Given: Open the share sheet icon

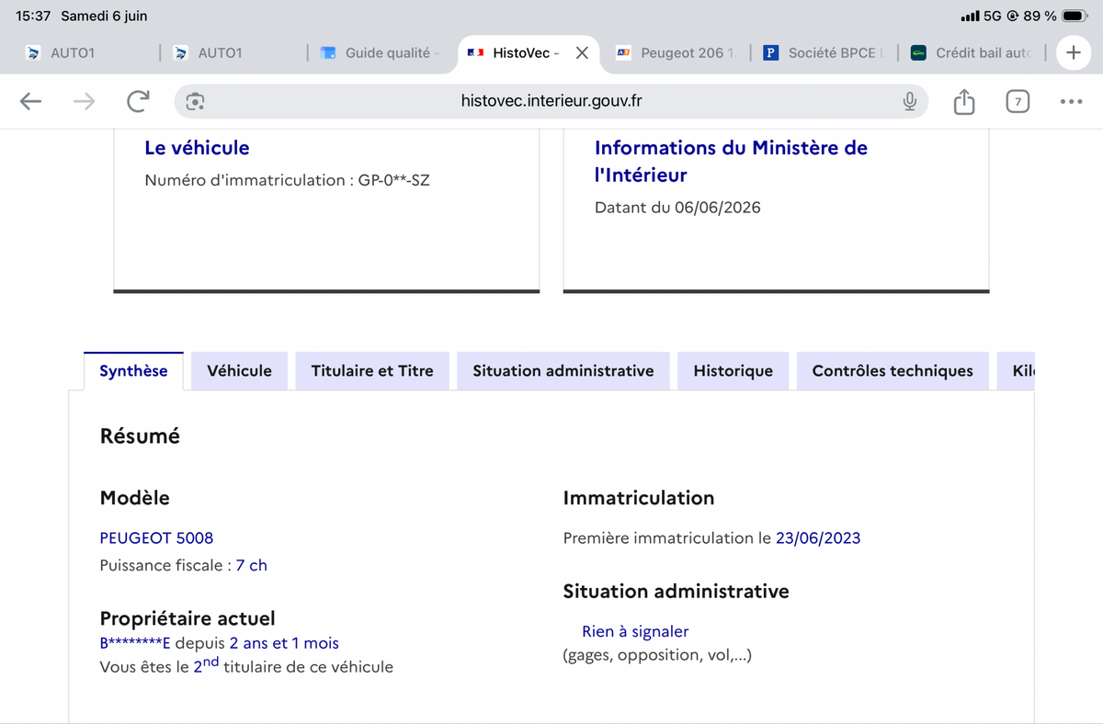Looking at the screenshot, I should (x=963, y=101).
